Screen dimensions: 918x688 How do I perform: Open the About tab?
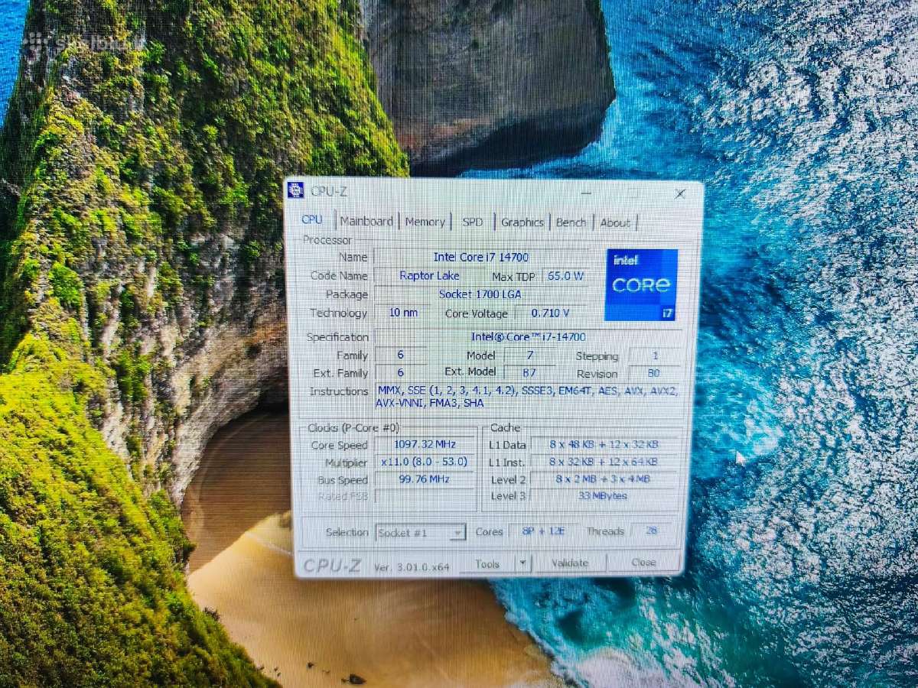click(615, 223)
